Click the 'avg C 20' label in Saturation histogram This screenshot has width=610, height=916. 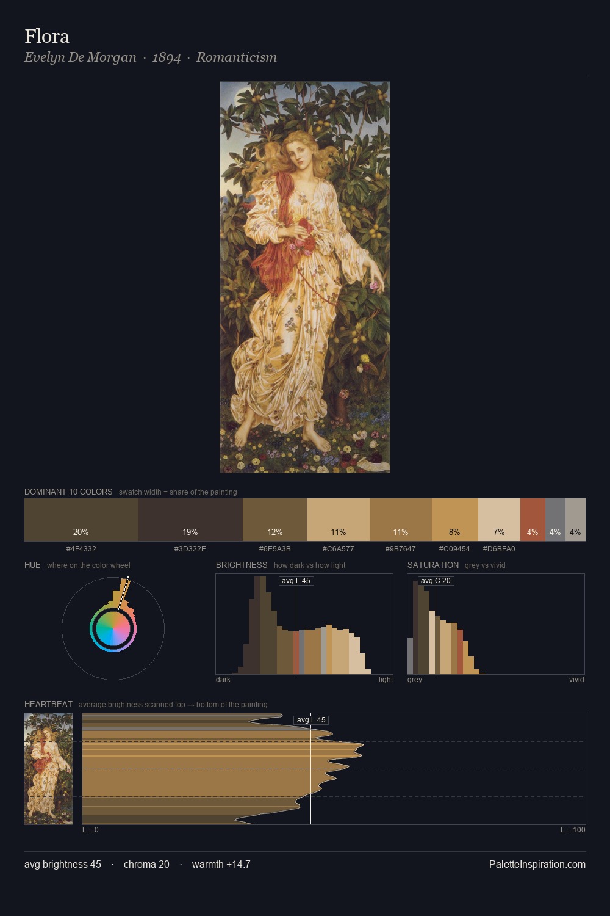pyautogui.click(x=436, y=581)
